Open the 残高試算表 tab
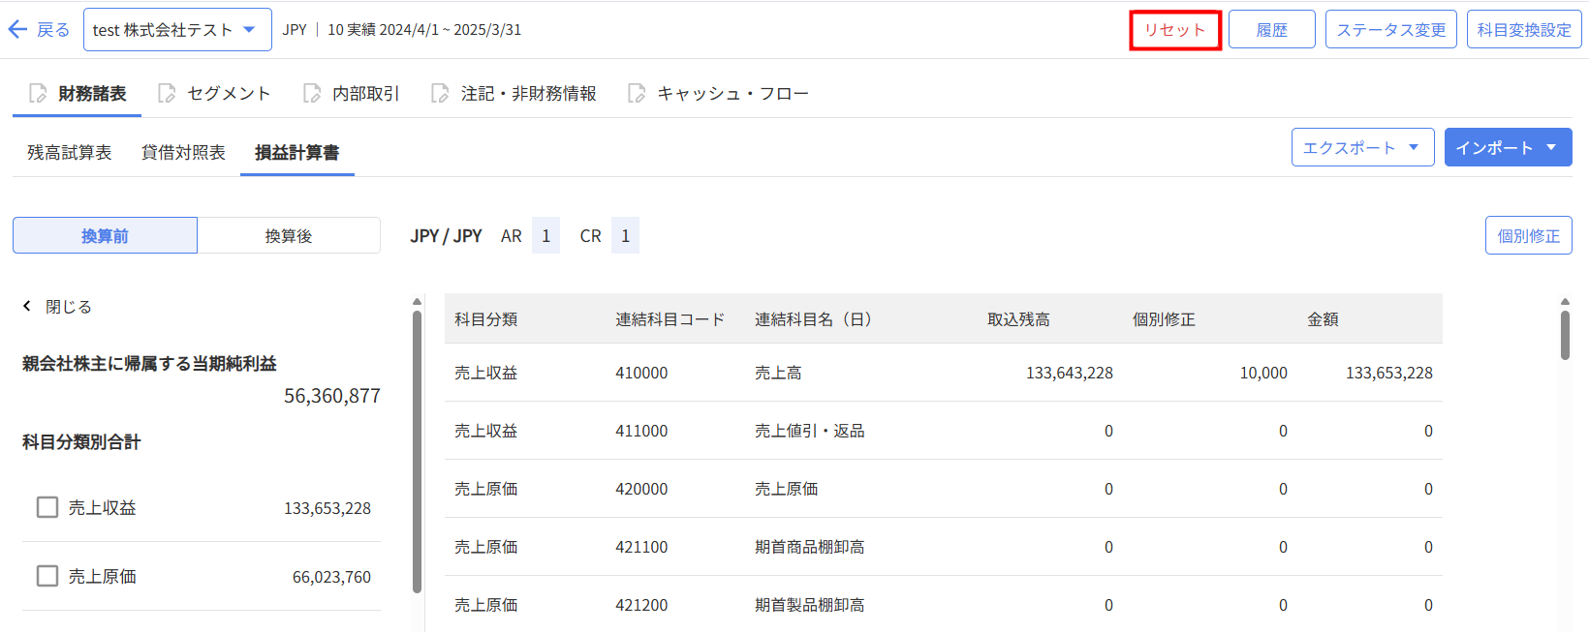The height and width of the screenshot is (632, 1589). pos(69,153)
